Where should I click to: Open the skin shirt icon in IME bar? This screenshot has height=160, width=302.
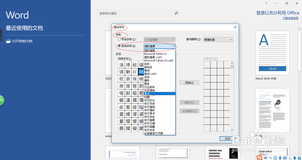coord(295,158)
